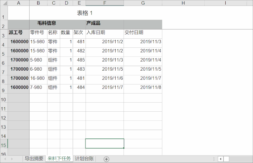This screenshot has width=253, height=163.
Task: Click the select-all corner triangle
Action: pos(5,3)
